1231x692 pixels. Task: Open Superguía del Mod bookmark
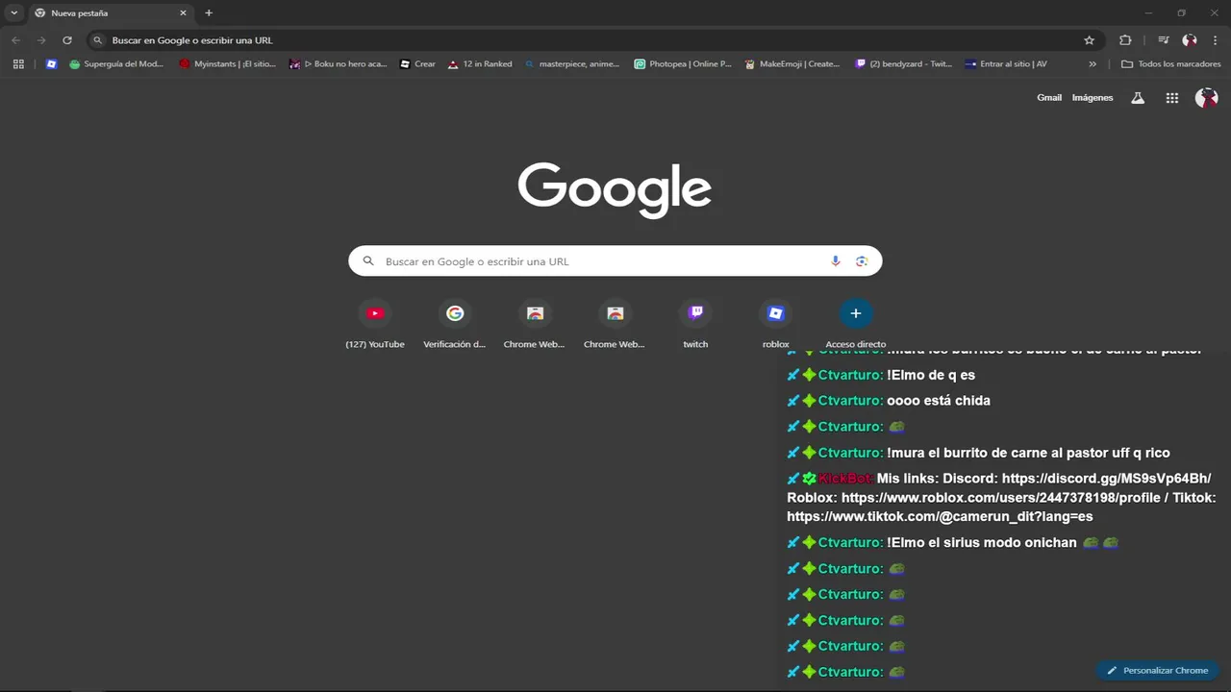(x=117, y=64)
